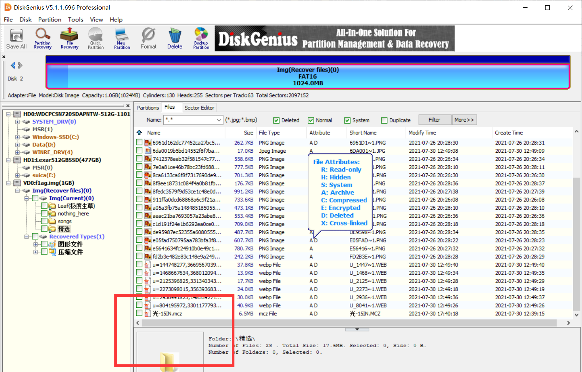The image size is (582, 372).
Task: Open the Partition menu
Action: pos(49,20)
